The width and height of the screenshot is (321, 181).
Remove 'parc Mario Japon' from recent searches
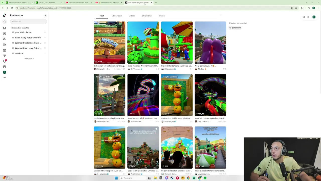coord(45,32)
